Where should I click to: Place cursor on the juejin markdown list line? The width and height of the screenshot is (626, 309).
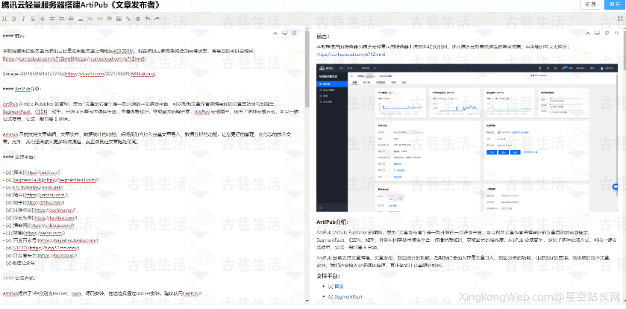(31, 172)
